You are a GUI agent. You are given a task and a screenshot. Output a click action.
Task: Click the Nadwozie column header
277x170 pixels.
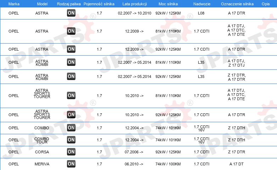point(202,4)
